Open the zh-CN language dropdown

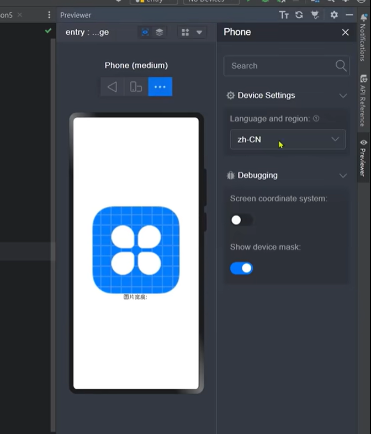(288, 139)
